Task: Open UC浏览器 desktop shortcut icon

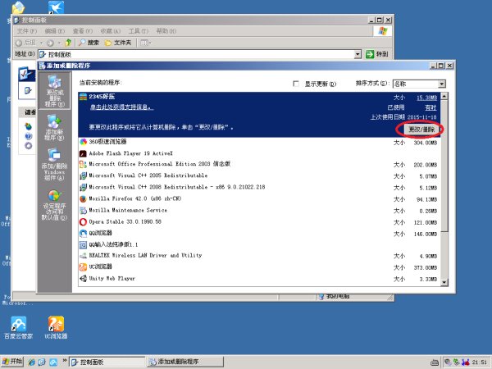Action: pos(57,326)
